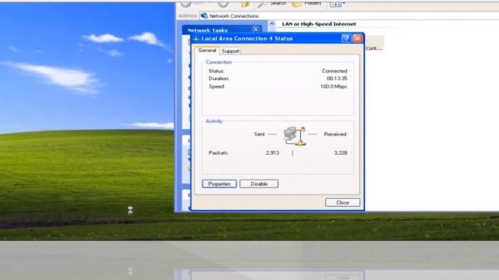Click the "Connected" status value

(334, 71)
